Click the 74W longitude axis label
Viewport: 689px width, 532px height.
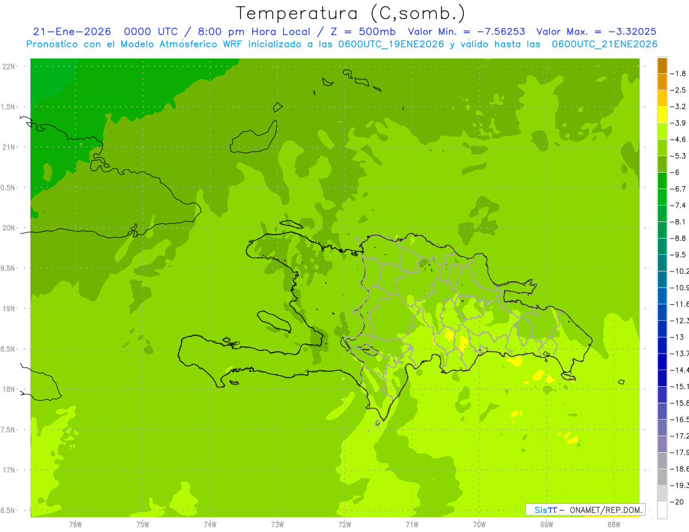coord(210,524)
